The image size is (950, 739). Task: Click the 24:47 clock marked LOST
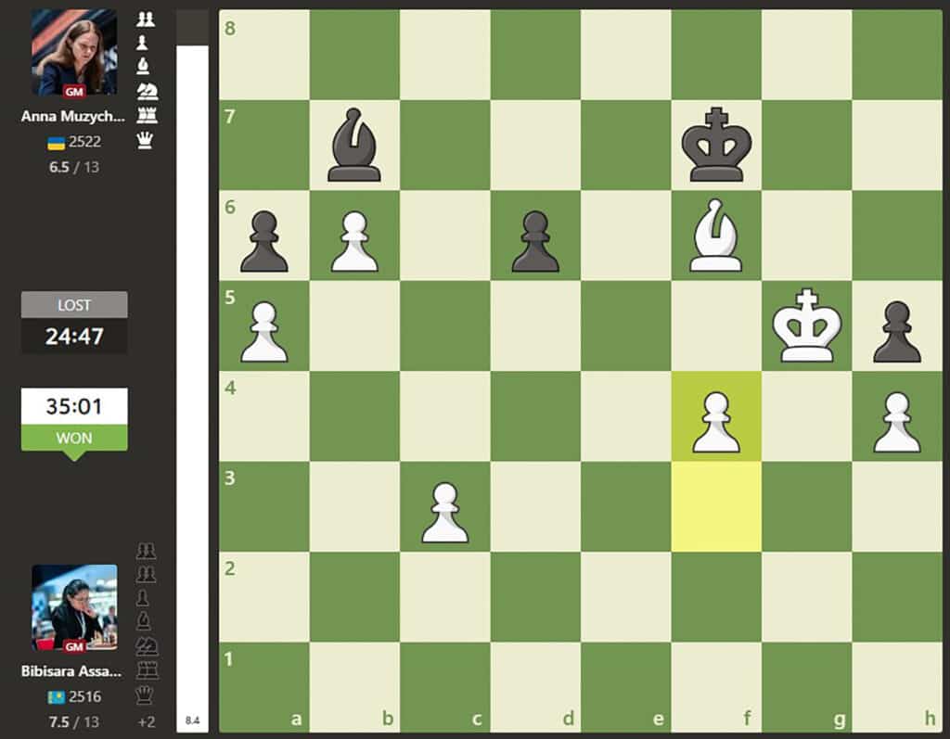(74, 335)
